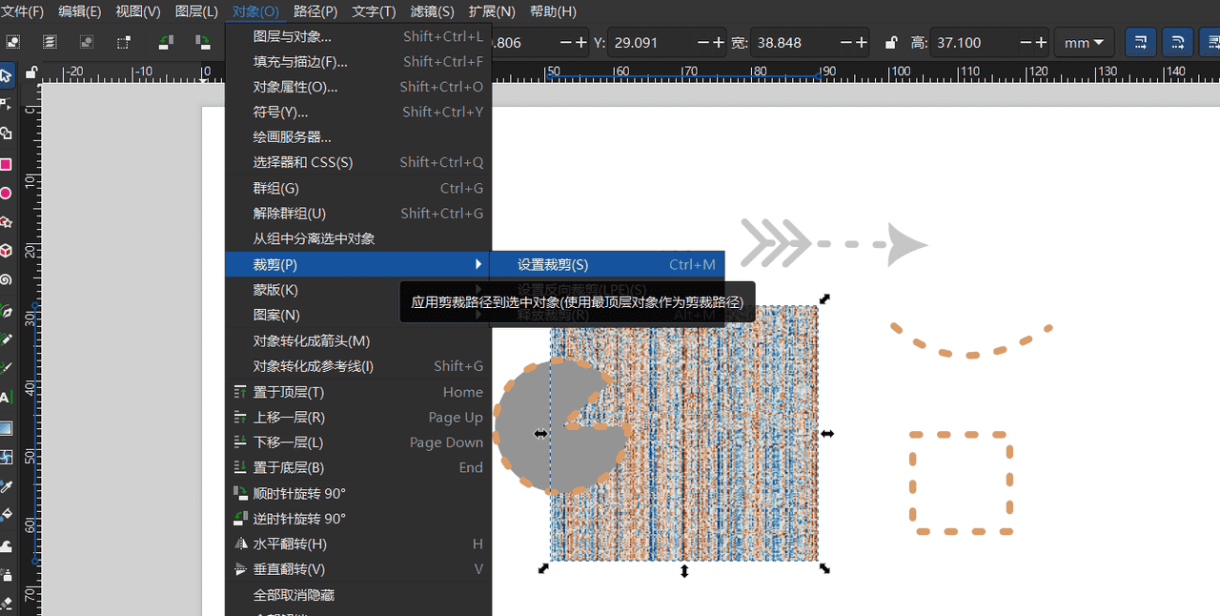Select the Paint bucket tool
This screenshot has height=616, width=1220.
pos(6,515)
